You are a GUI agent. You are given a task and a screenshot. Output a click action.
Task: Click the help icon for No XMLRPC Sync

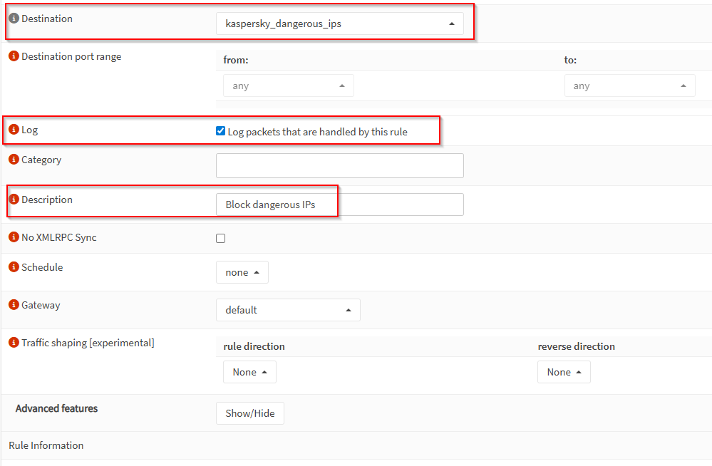14,237
